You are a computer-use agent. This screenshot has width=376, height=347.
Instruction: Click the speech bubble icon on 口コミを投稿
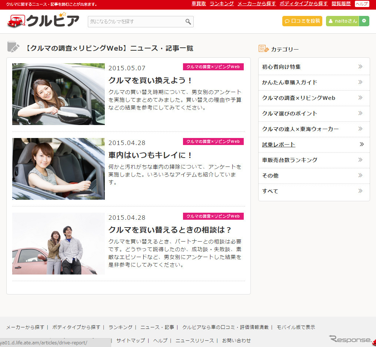(x=287, y=21)
